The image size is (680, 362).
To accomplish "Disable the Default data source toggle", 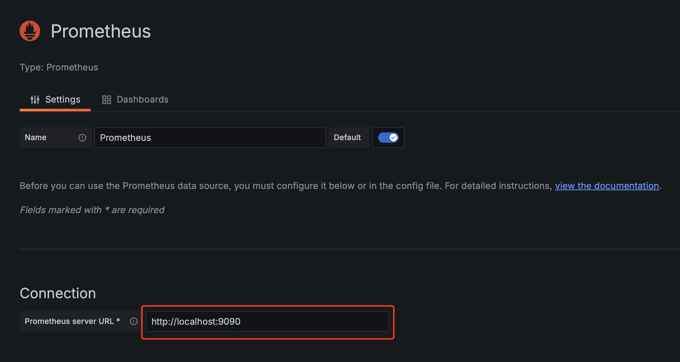I will pyautogui.click(x=388, y=138).
